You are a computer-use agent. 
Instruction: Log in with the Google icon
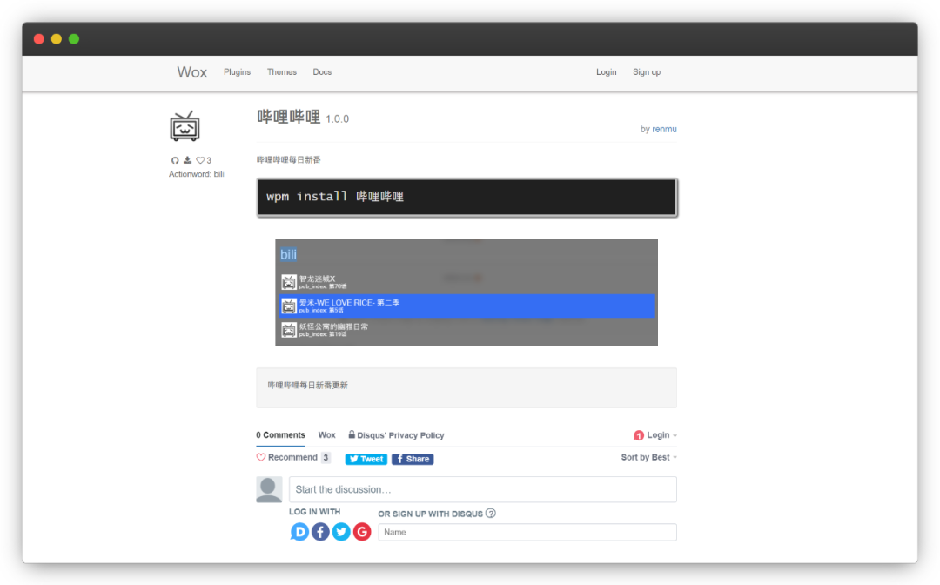tap(362, 532)
